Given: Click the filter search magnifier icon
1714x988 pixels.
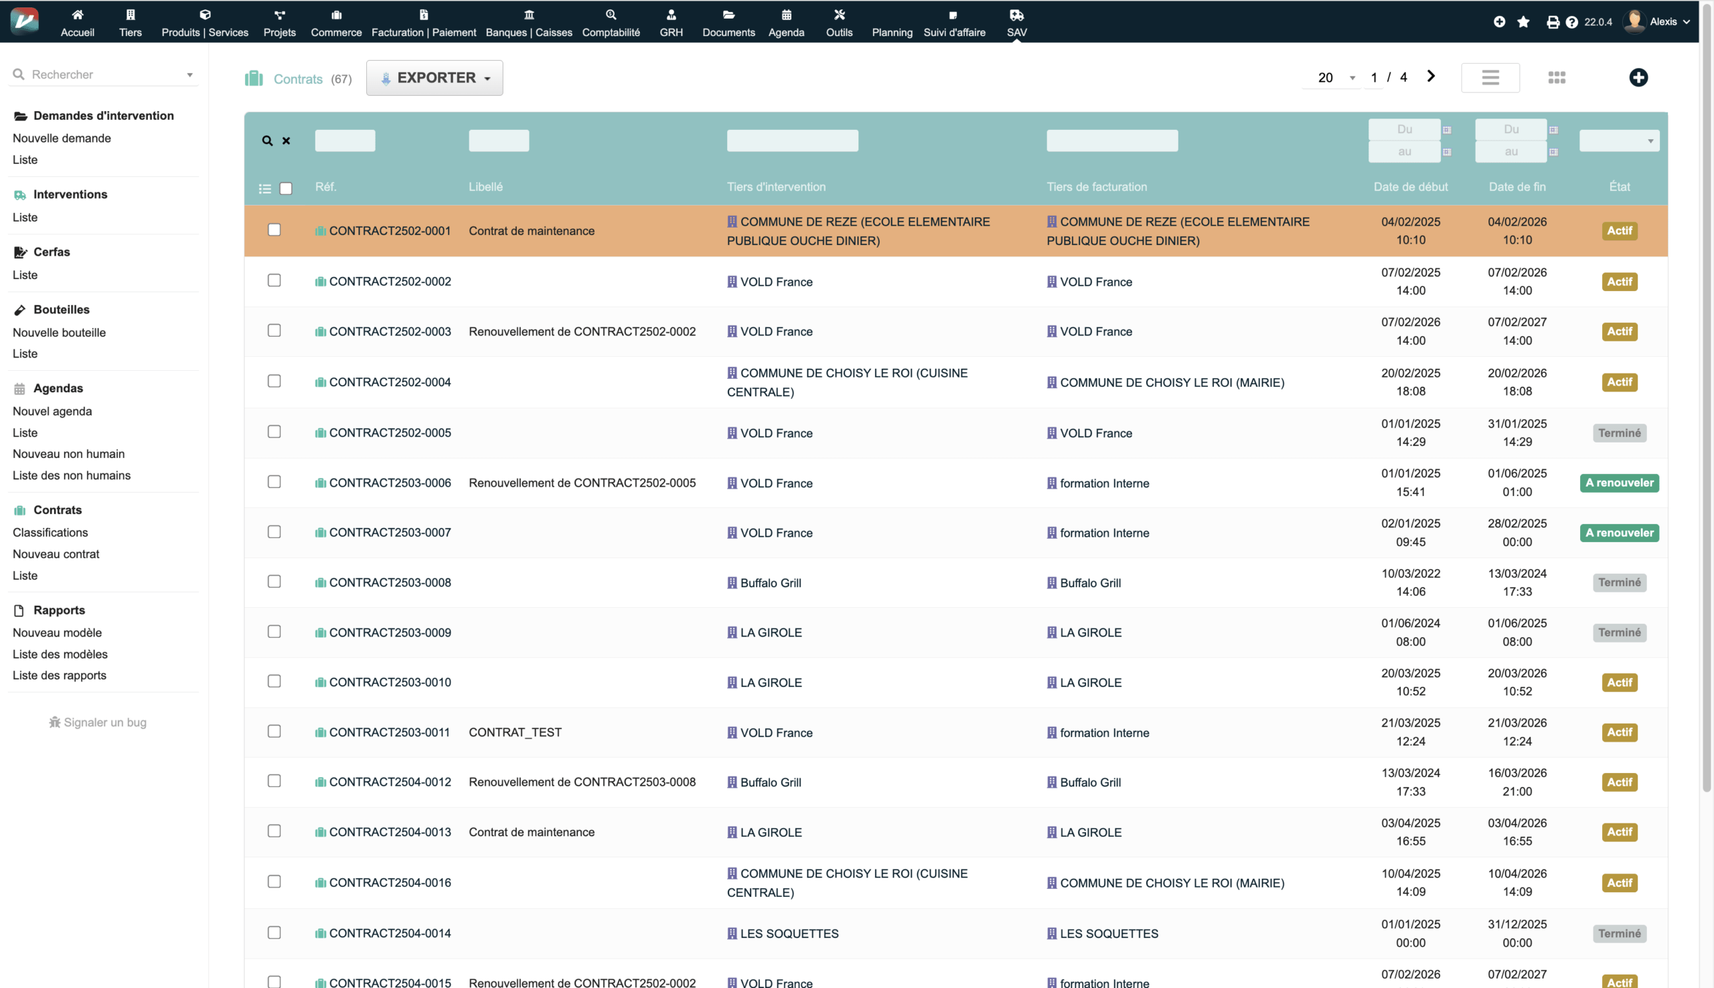Looking at the screenshot, I should point(267,141).
